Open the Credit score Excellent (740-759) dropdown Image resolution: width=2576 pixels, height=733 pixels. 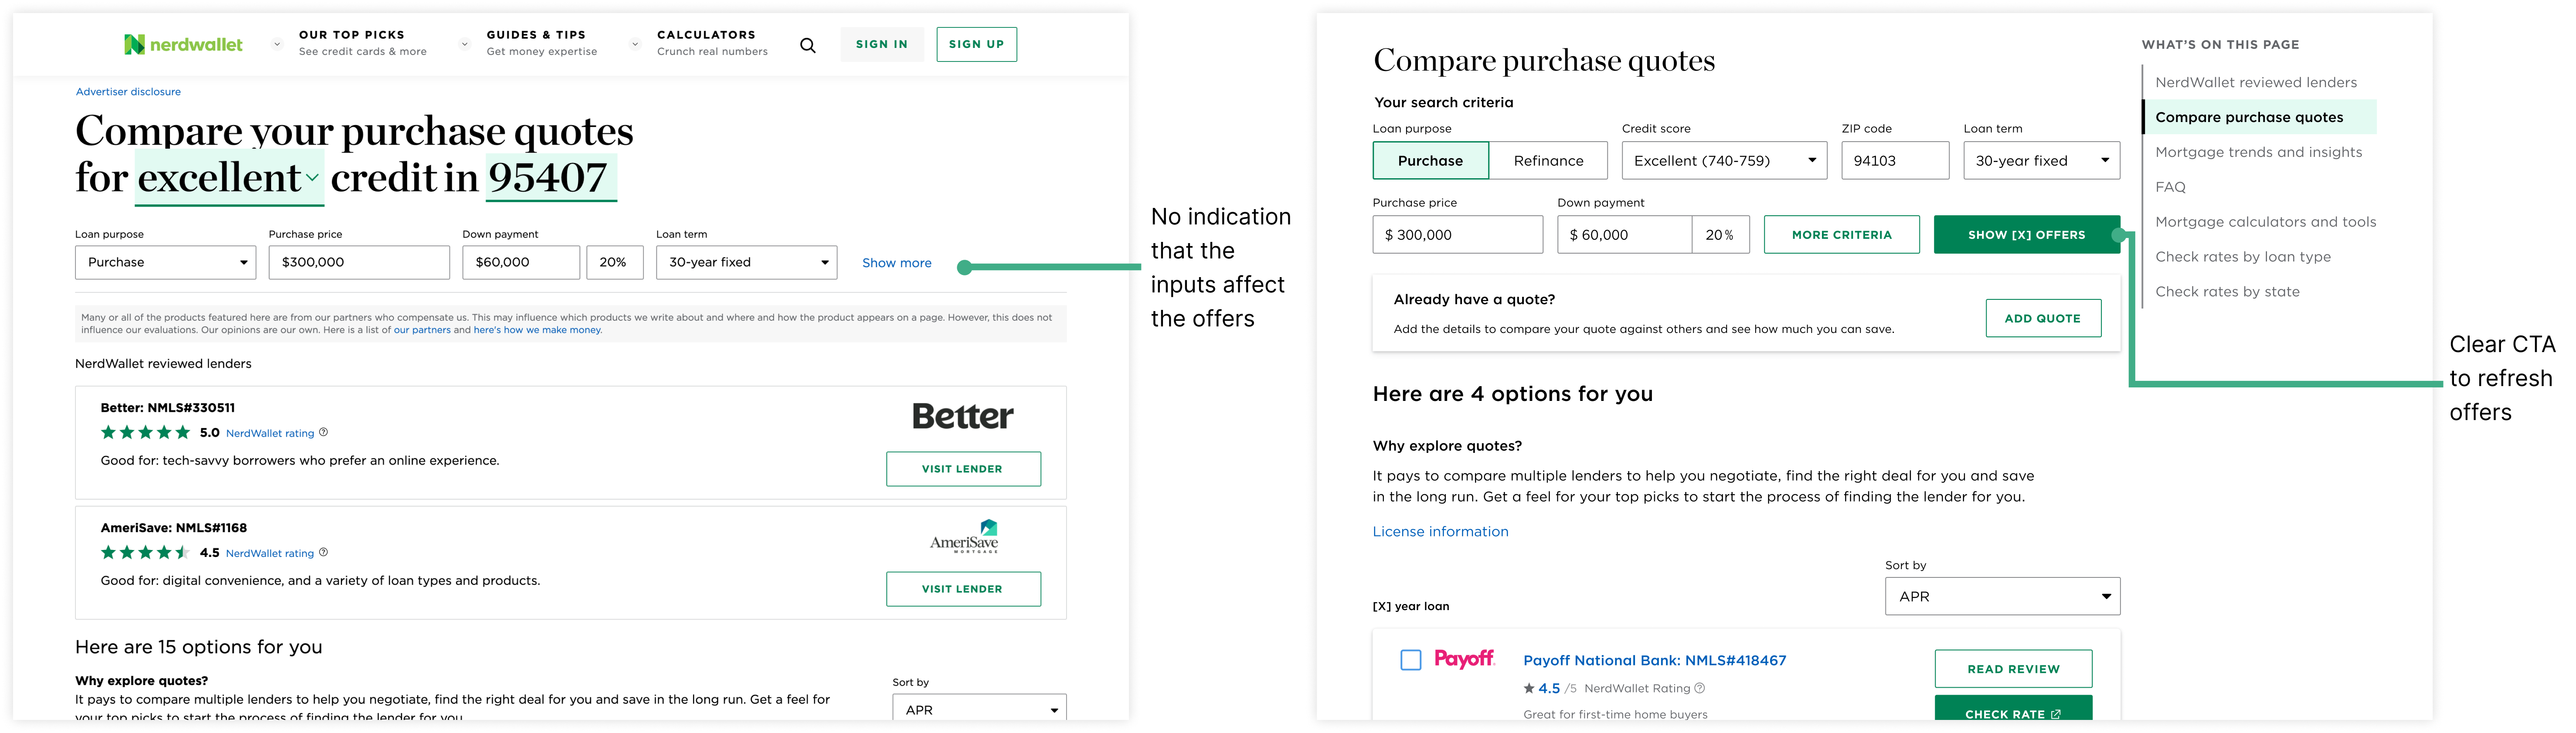(1724, 161)
